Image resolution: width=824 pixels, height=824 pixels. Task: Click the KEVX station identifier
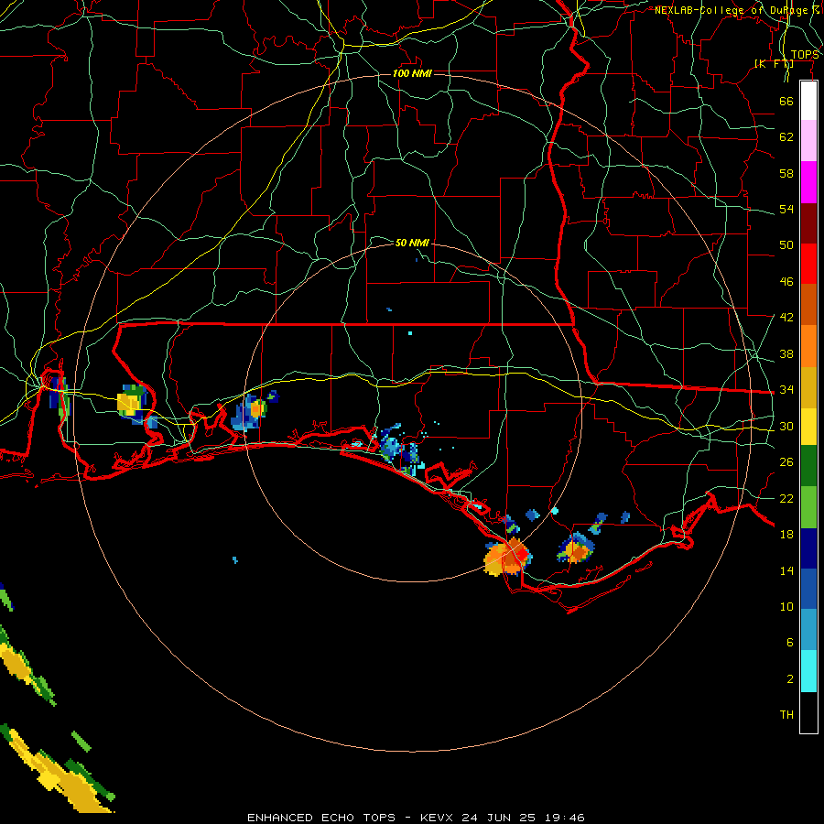point(439,818)
